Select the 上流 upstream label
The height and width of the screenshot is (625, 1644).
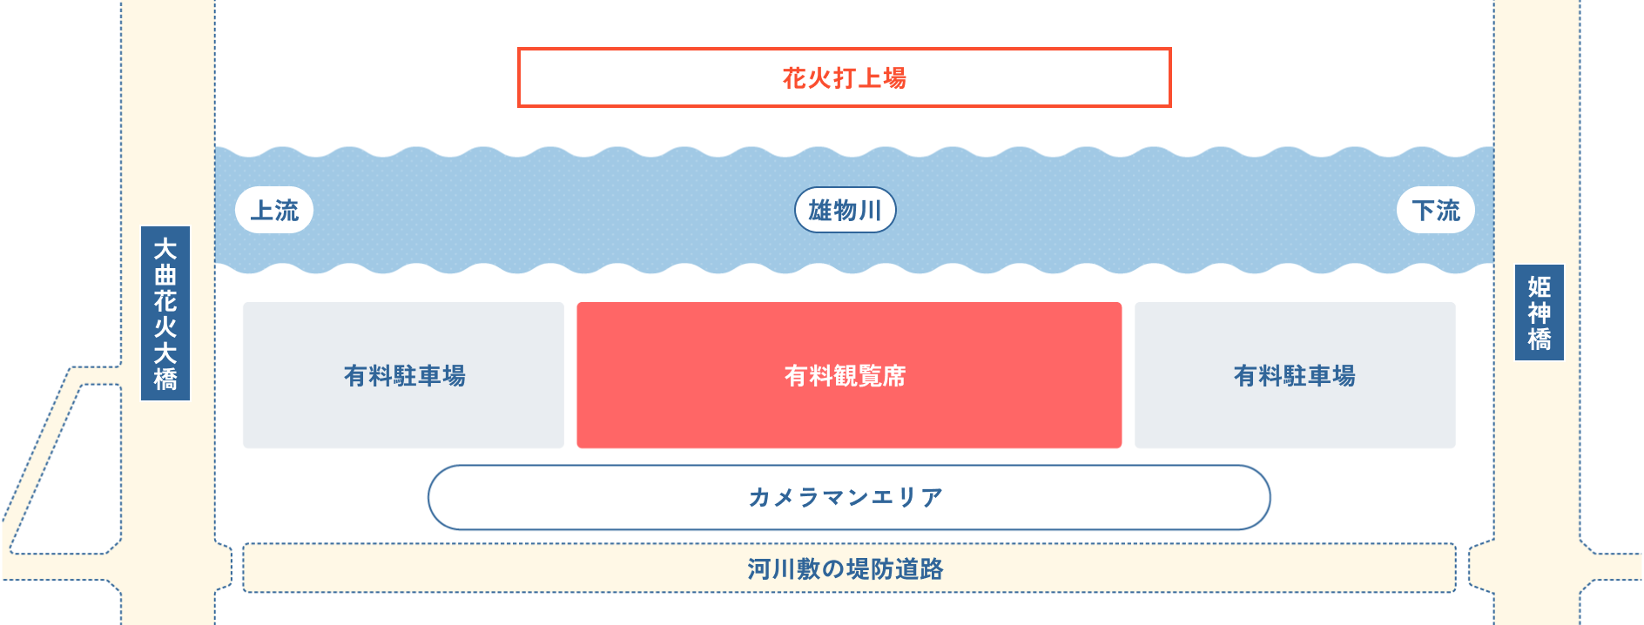click(274, 210)
